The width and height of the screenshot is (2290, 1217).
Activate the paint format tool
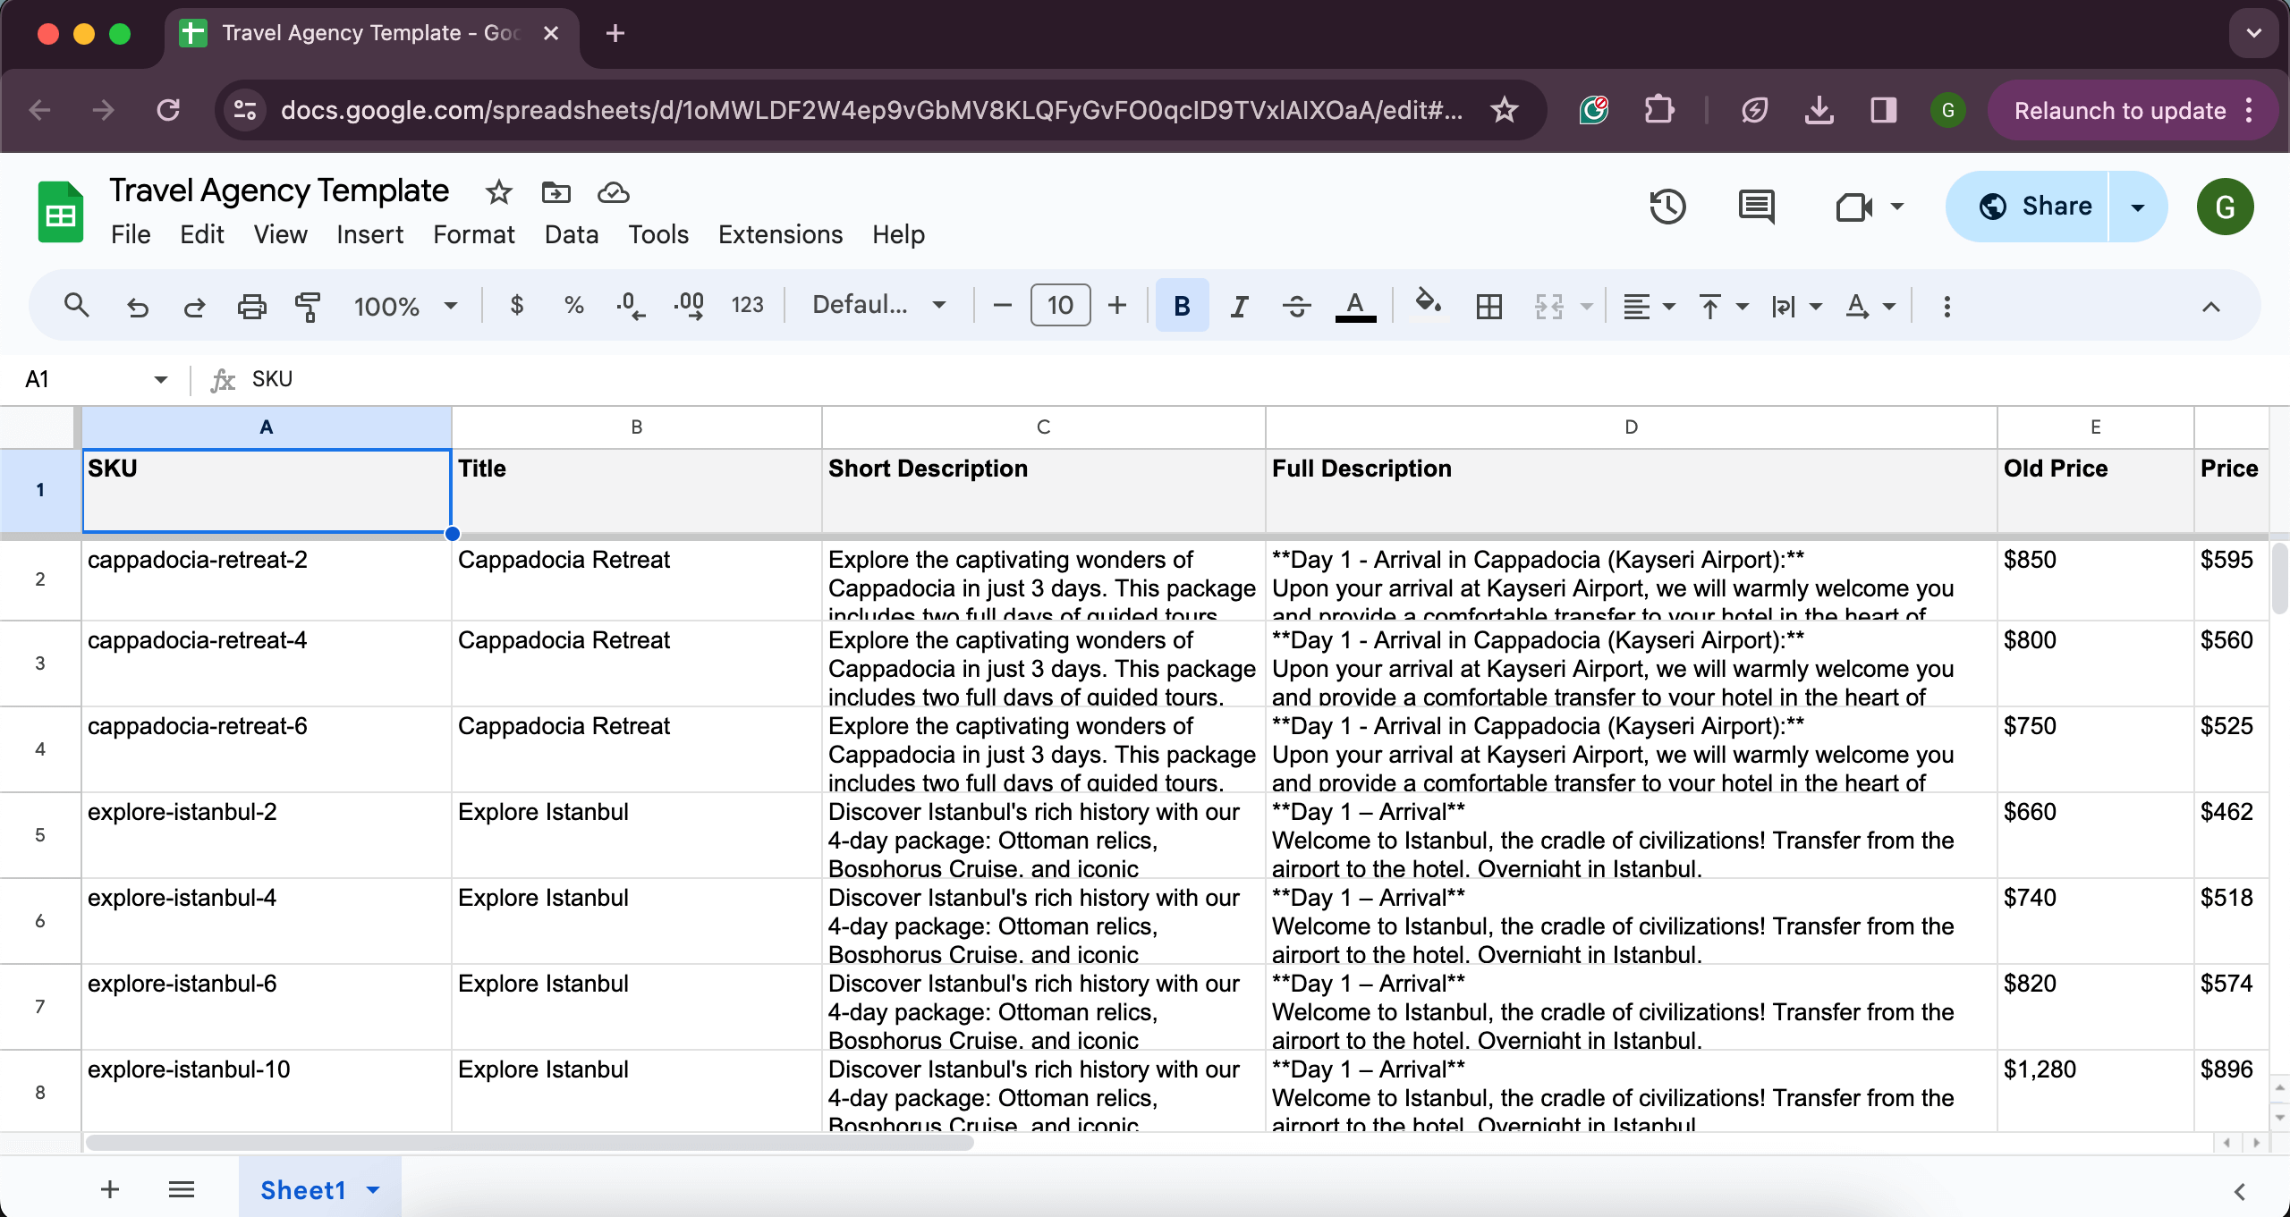(x=308, y=306)
